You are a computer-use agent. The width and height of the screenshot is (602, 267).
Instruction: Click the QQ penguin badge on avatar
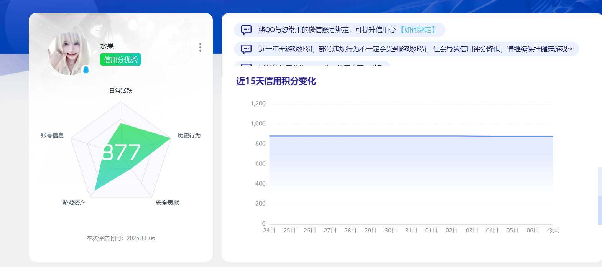click(86, 69)
